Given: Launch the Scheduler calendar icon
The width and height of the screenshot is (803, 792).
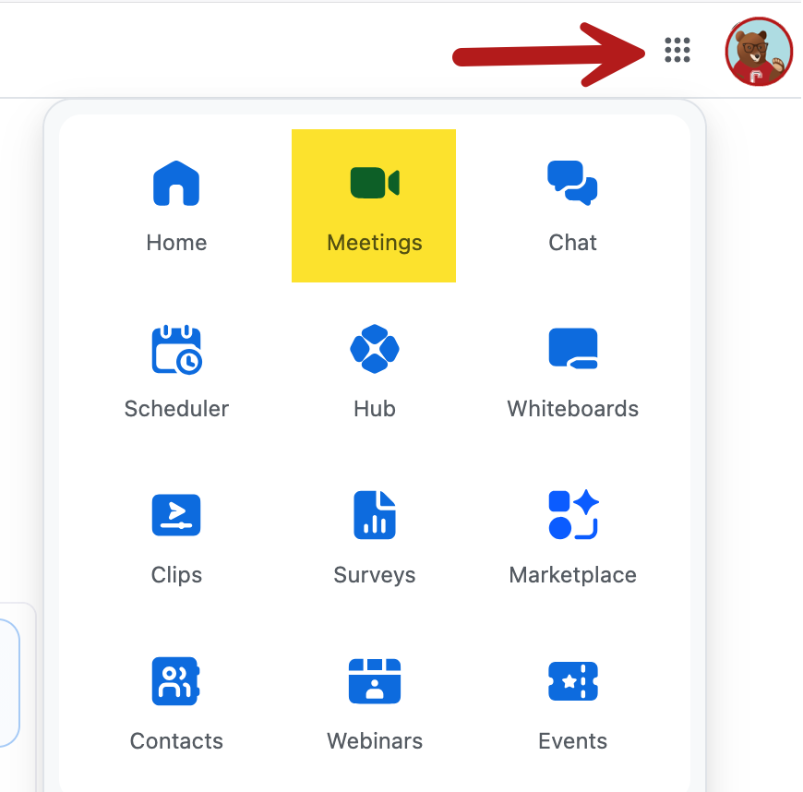Looking at the screenshot, I should coord(176,349).
